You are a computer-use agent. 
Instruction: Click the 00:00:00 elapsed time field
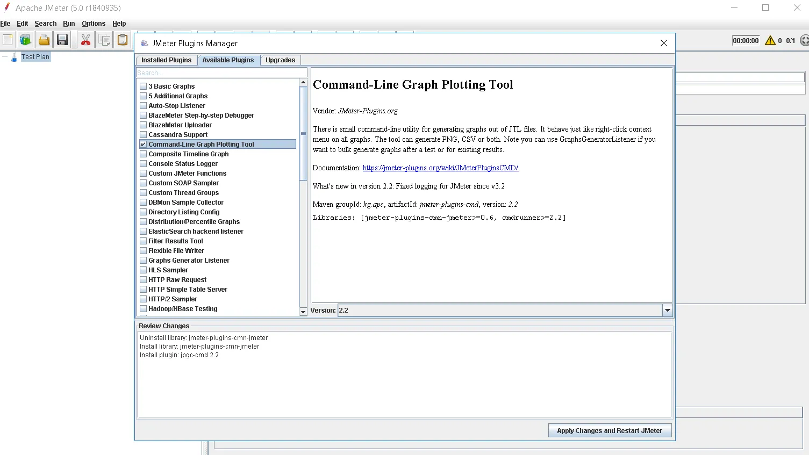point(746,40)
